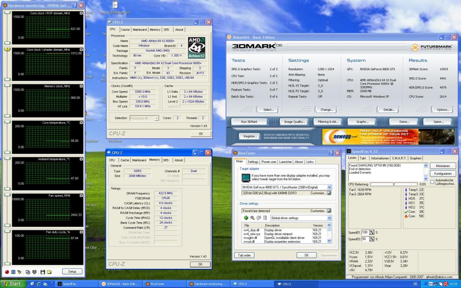Close the Fan speed RPM graph
The height and width of the screenshot is (288, 461).
coord(81,196)
